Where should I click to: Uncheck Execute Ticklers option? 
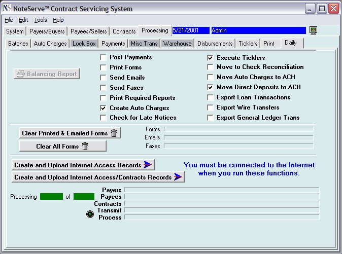click(210, 58)
